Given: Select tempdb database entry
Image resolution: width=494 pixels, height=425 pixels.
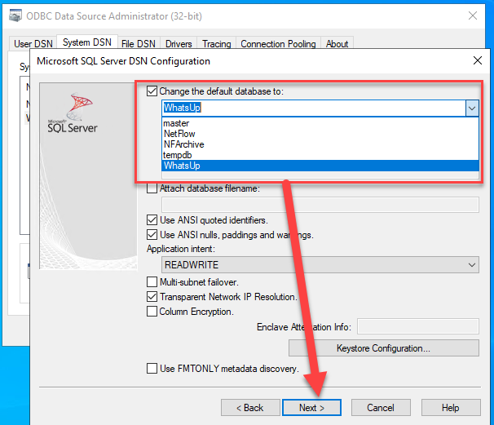Looking at the screenshot, I should tap(320, 155).
